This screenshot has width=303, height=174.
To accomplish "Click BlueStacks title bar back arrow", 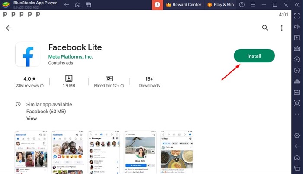I will tap(67, 5).
